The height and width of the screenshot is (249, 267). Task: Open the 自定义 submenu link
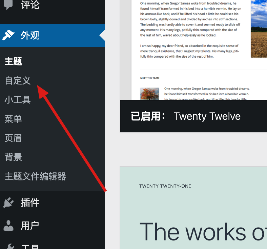[18, 81]
